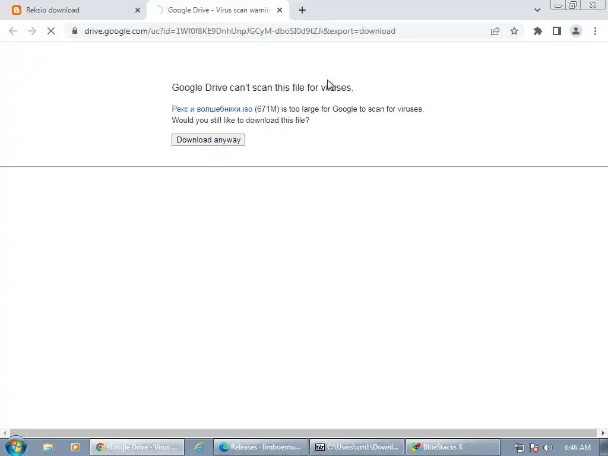Open the Extensions puzzle icon

point(538,31)
